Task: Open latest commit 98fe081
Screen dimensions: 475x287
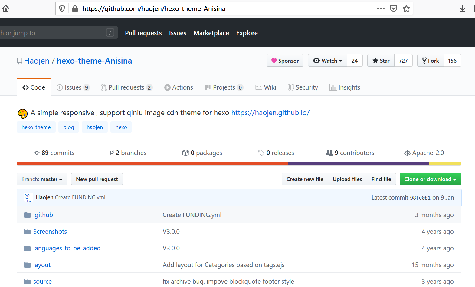Action: coord(420,198)
